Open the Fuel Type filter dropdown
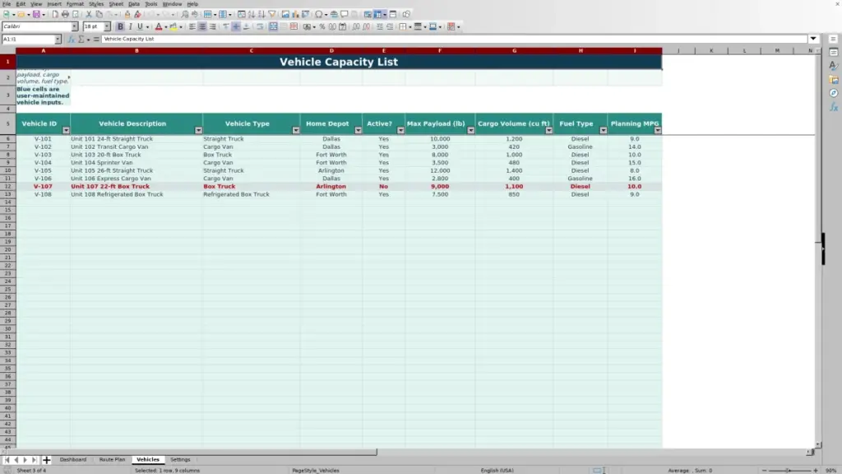The width and height of the screenshot is (842, 474). point(604,131)
